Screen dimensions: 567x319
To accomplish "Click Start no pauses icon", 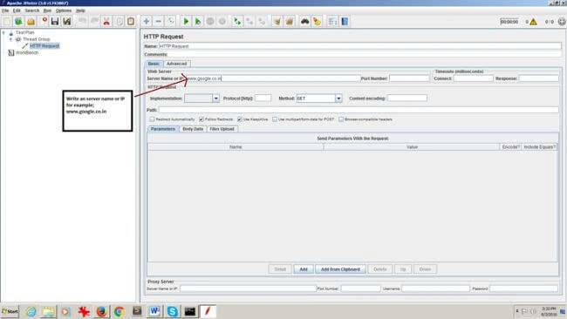I will (x=198, y=21).
